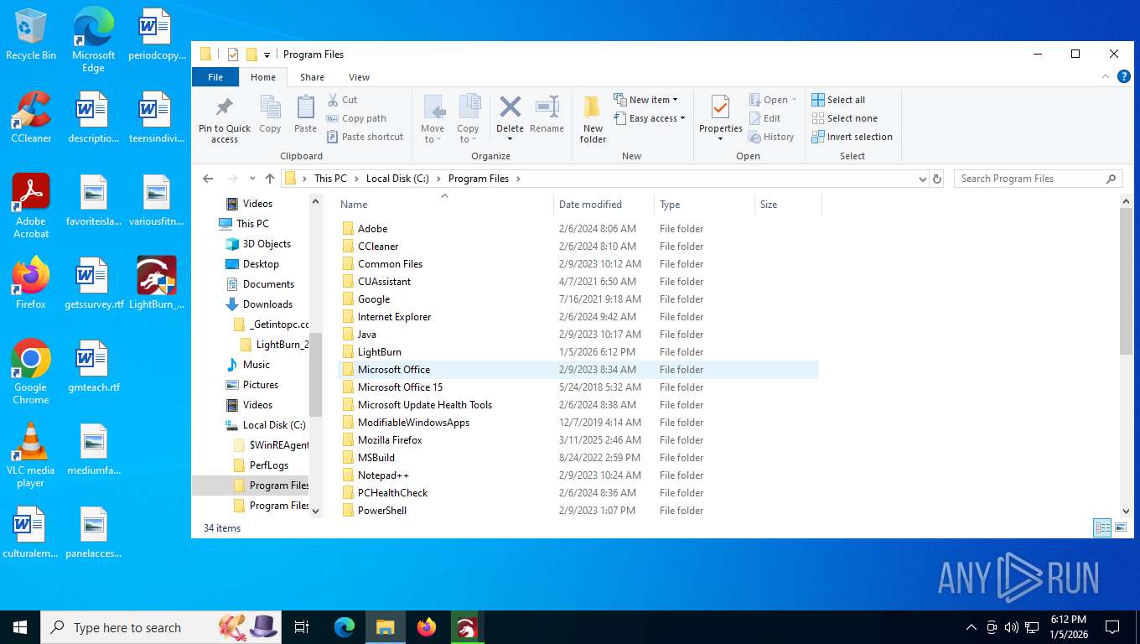Select CCleaner desktop shortcut
Screen dimensions: 1140x644
pos(31,117)
